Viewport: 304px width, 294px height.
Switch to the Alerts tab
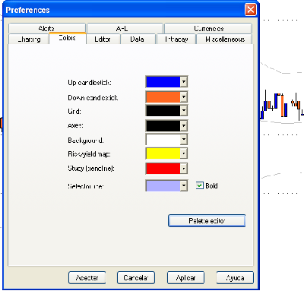point(47,28)
